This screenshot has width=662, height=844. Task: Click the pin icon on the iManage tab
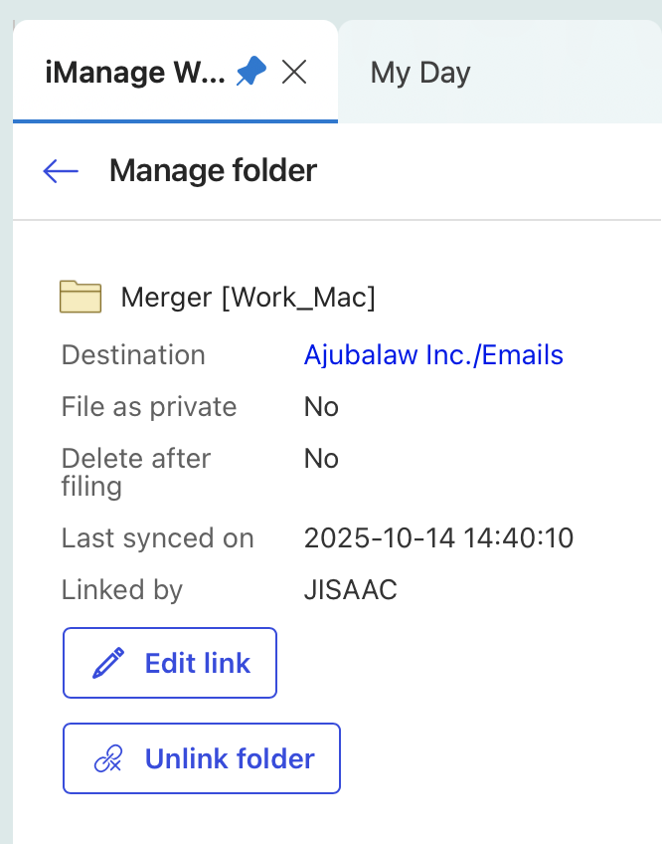250,70
